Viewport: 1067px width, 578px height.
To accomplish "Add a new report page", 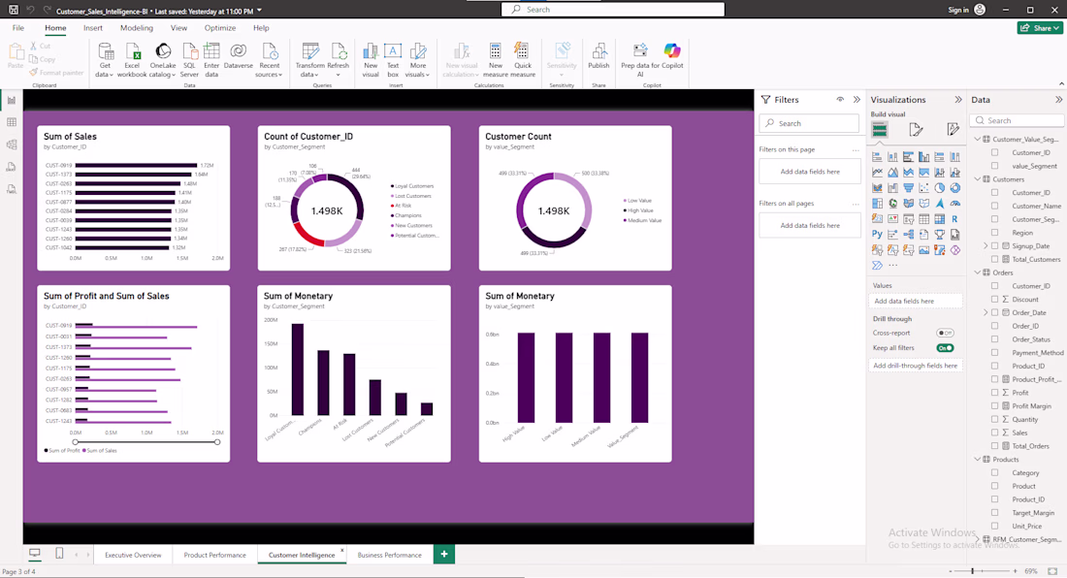I will (443, 554).
